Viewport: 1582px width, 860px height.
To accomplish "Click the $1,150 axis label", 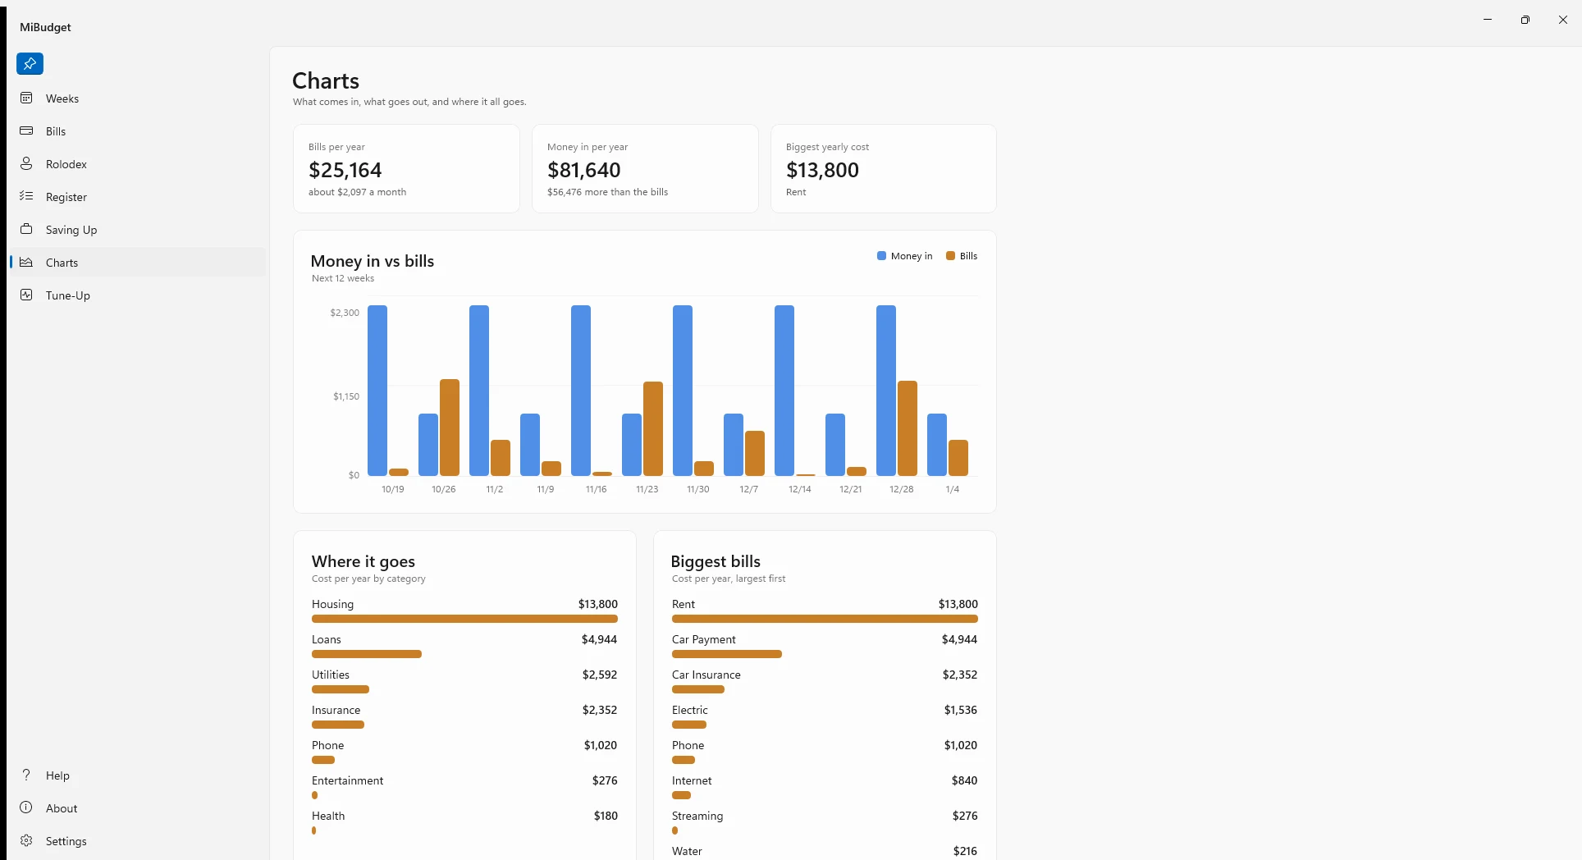I will pos(346,396).
